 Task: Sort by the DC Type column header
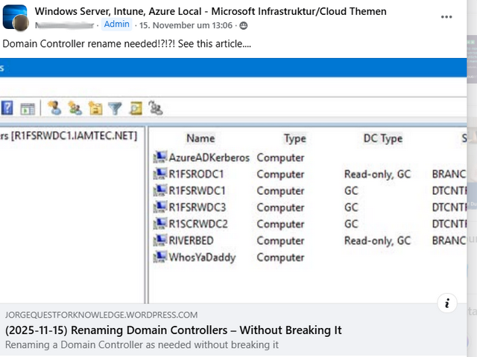383,138
